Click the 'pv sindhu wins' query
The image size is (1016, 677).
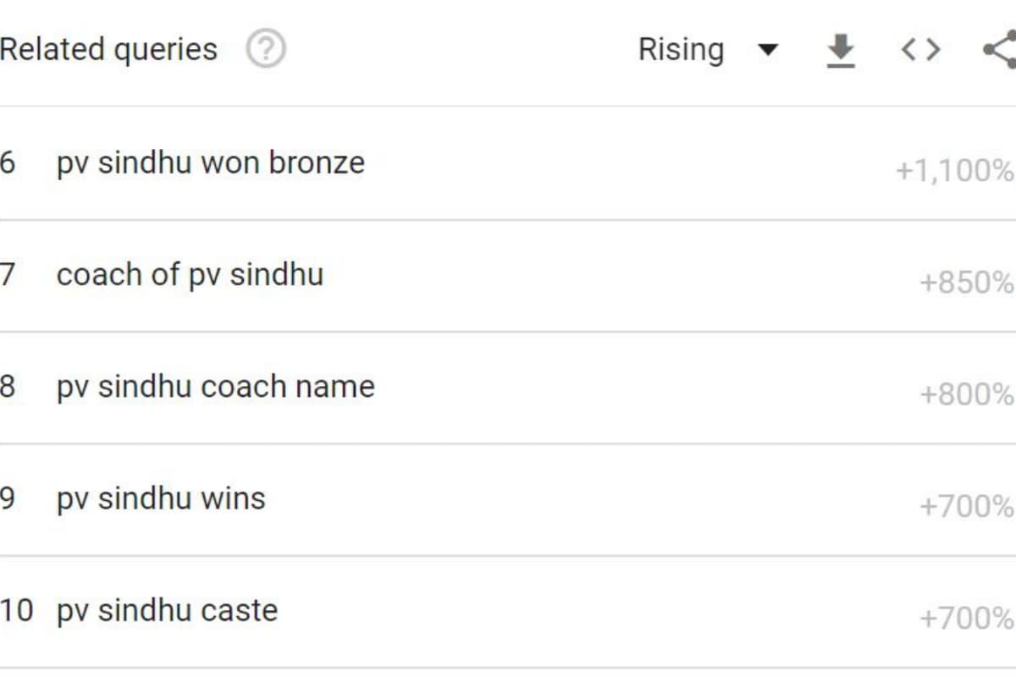(161, 498)
